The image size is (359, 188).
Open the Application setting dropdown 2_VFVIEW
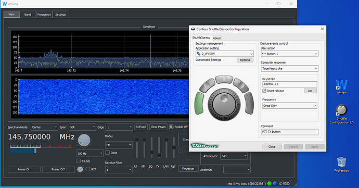(x=225, y=54)
